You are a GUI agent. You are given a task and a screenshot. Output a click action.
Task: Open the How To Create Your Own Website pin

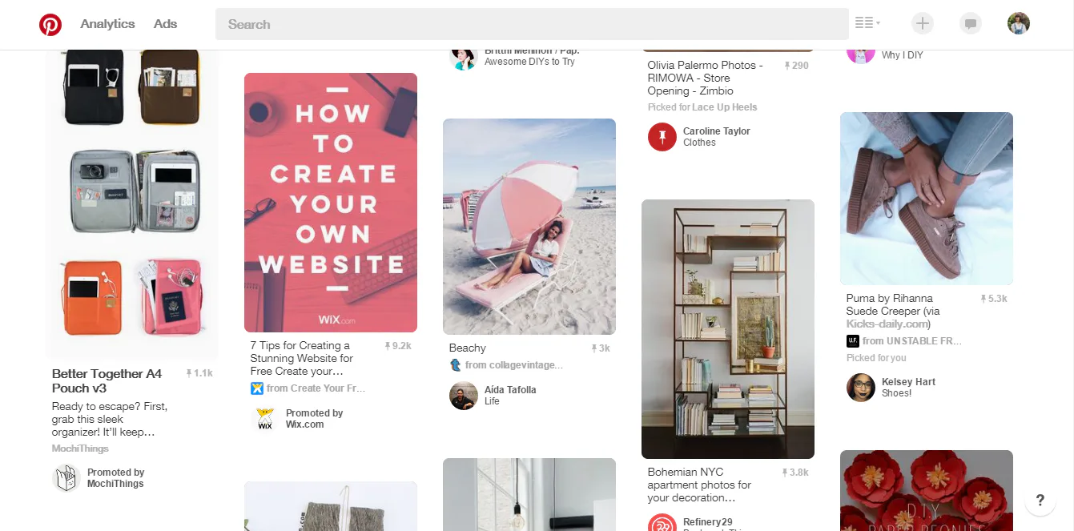pos(331,203)
